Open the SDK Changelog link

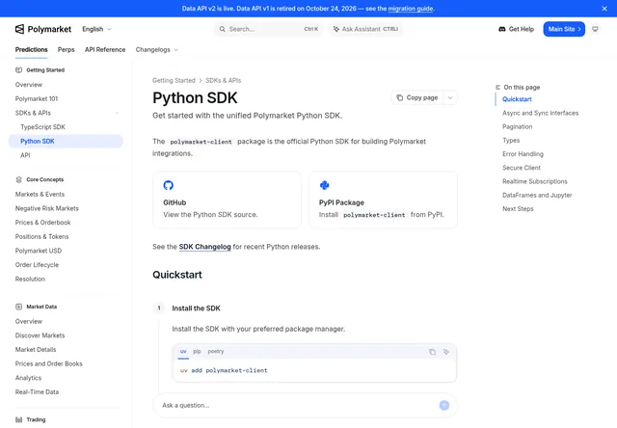point(204,247)
